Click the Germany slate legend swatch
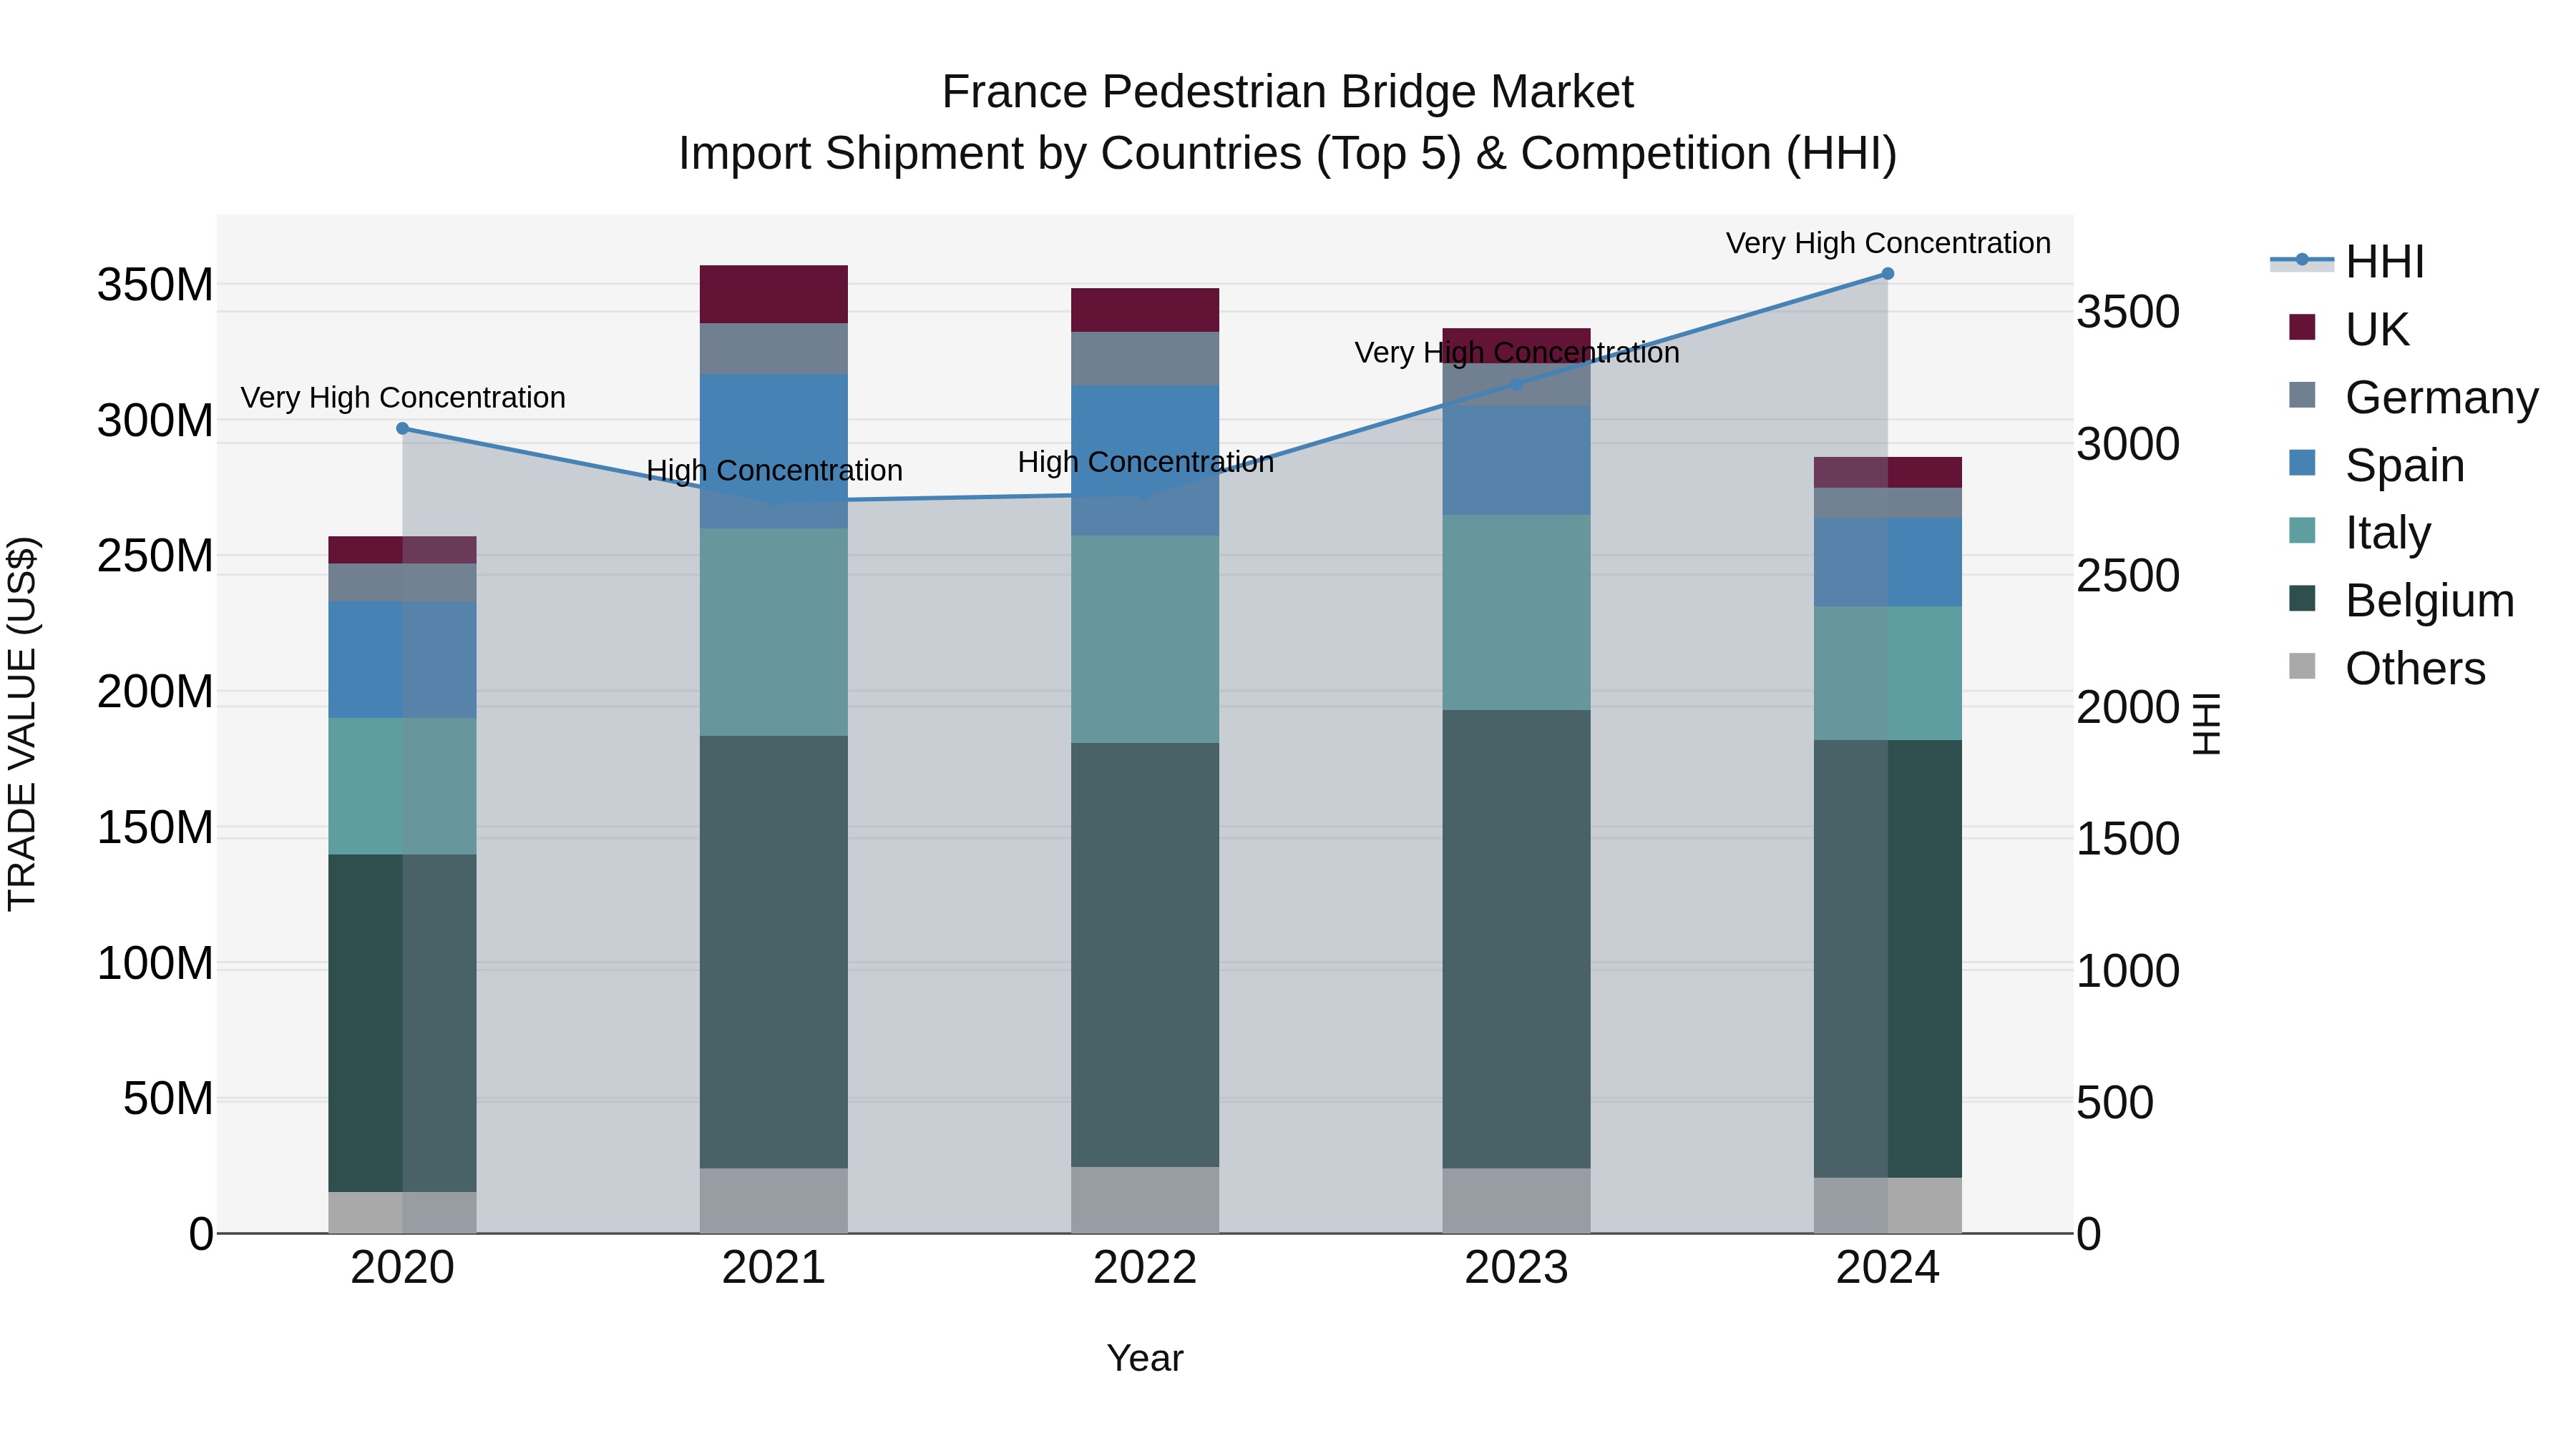Image resolution: width=2576 pixels, height=1448 pixels. tap(2302, 395)
